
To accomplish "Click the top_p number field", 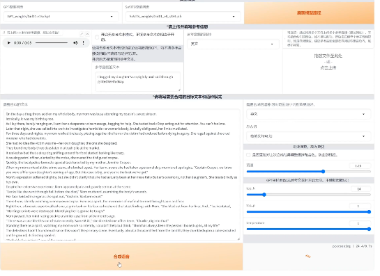I will pyautogui.click(x=360, y=206).
